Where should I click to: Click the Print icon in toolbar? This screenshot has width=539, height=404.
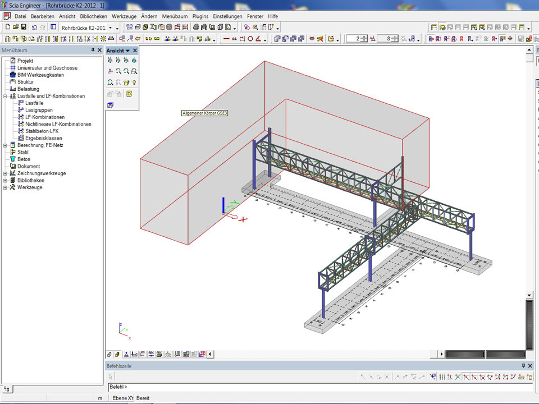pyautogui.click(x=196, y=27)
